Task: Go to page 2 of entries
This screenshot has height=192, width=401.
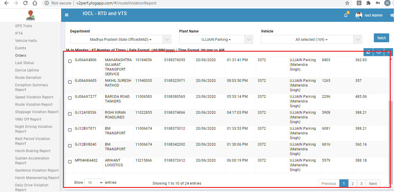Action: [352, 183]
